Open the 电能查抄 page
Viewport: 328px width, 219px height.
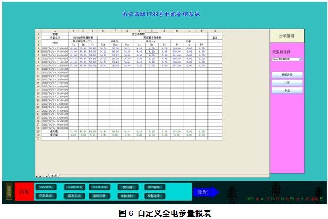point(128,196)
